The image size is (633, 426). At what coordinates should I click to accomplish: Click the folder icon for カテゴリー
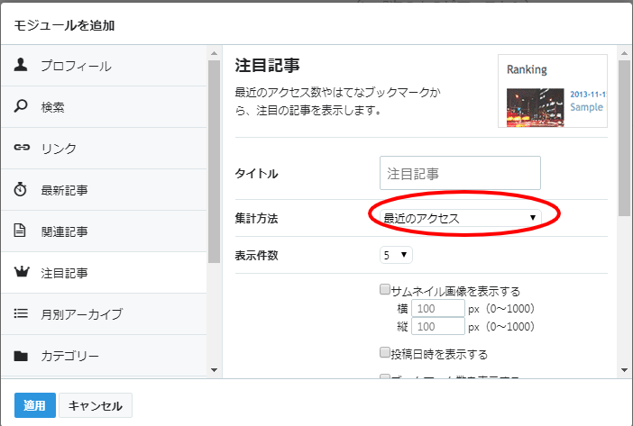(21, 356)
